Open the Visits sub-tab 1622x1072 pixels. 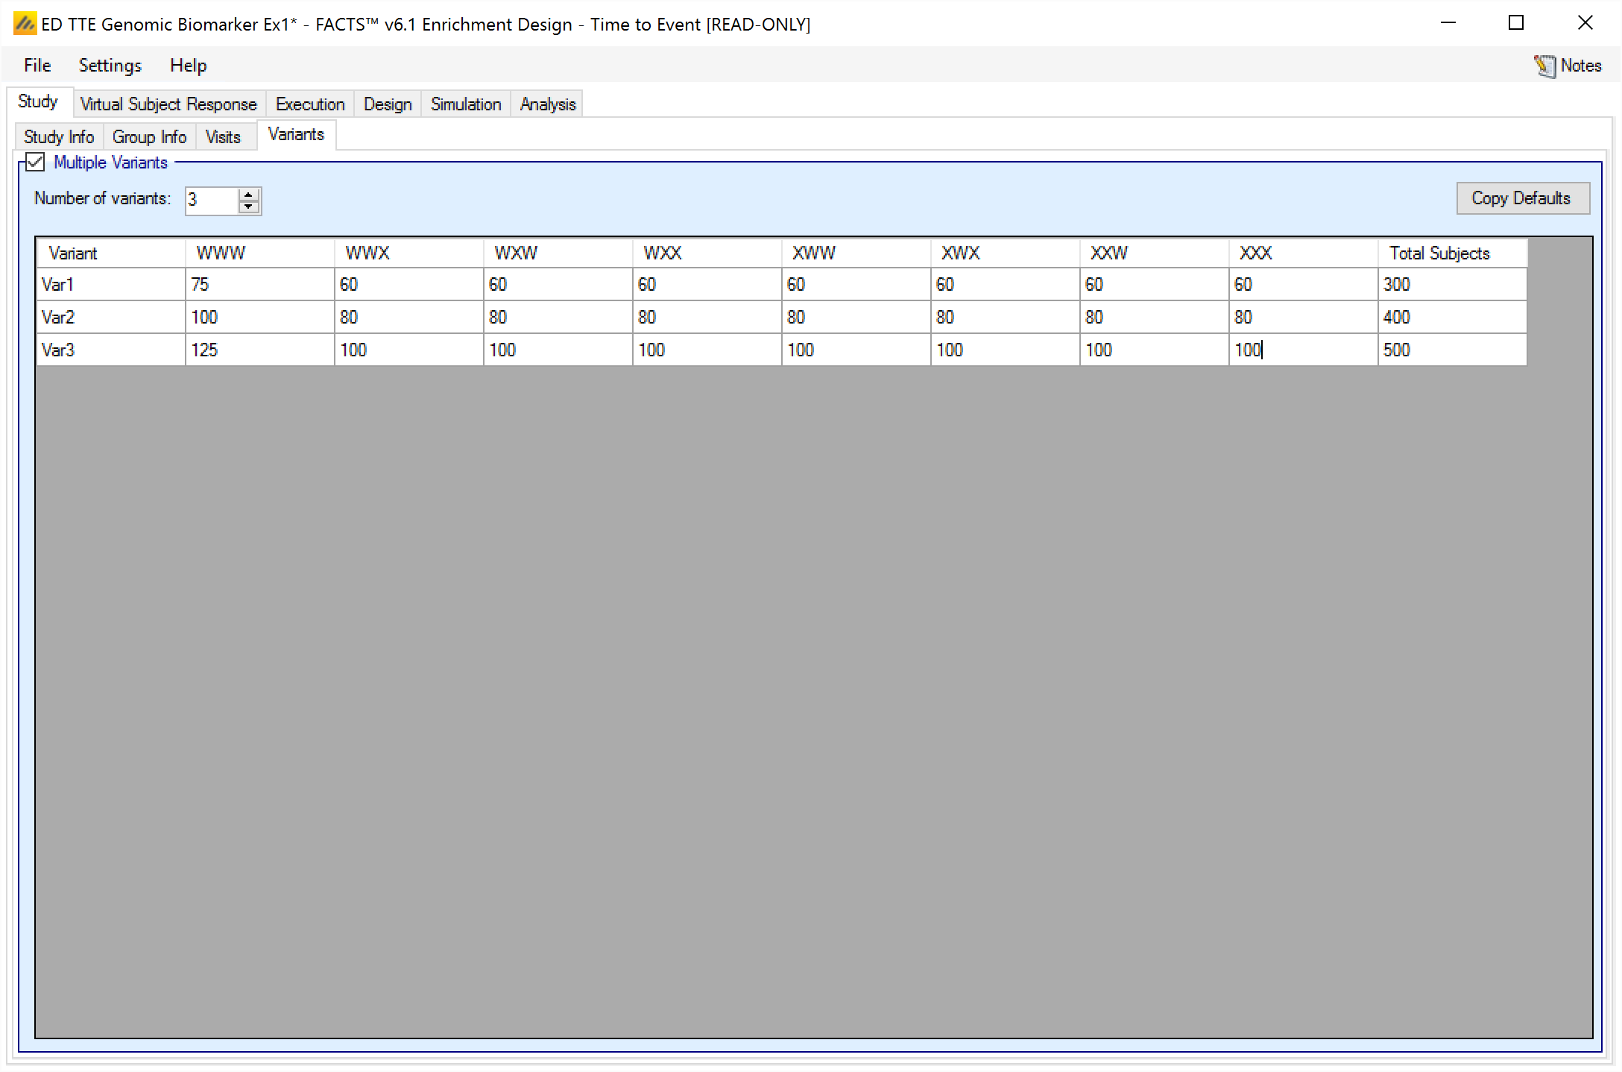(223, 137)
